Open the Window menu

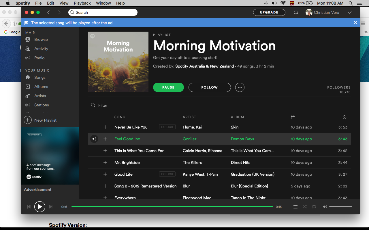pos(103,3)
